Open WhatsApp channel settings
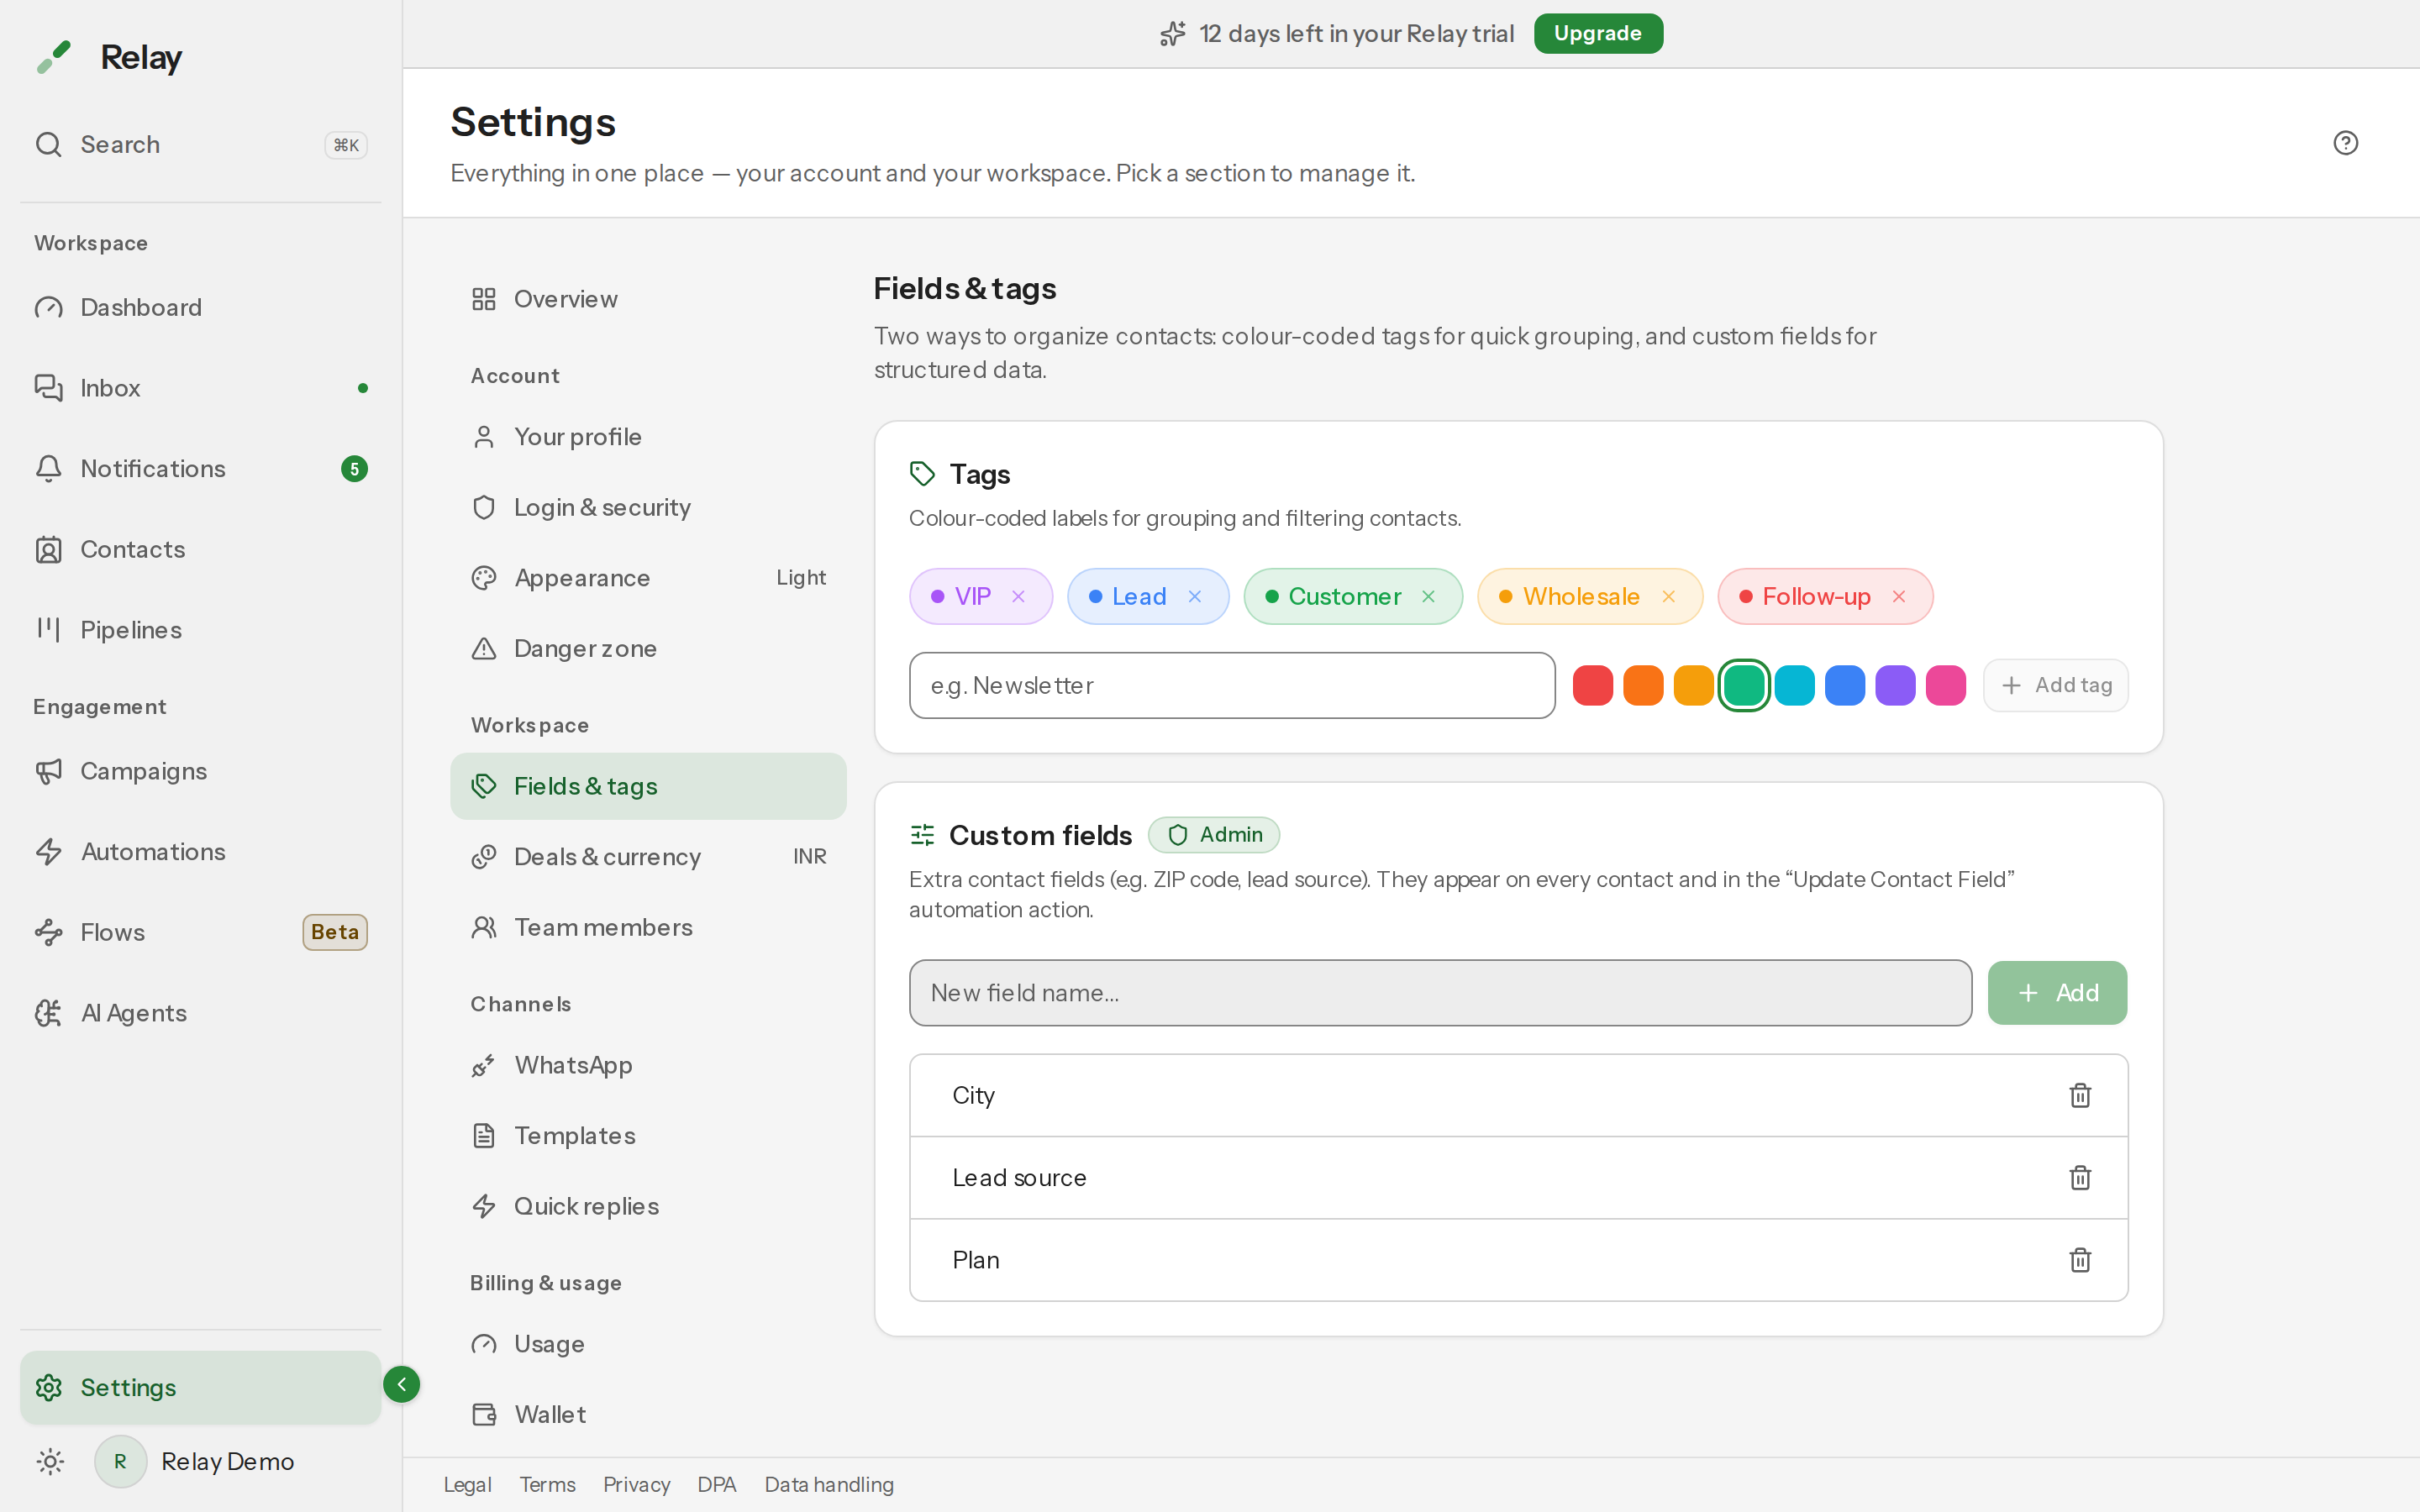Image resolution: width=2420 pixels, height=1512 pixels. [x=648, y=1065]
